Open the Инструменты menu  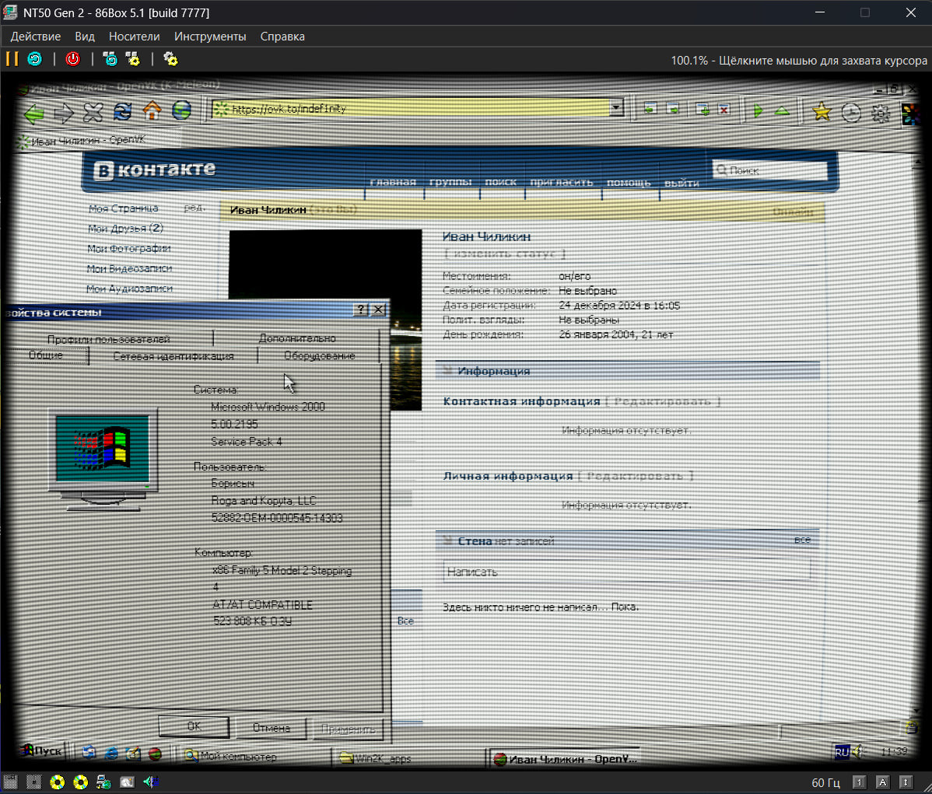(x=210, y=37)
